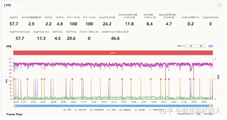Viewport: 227px width, 120px height.
Task: Collapse the FPS section using top-right arrow
Action: (219, 5)
